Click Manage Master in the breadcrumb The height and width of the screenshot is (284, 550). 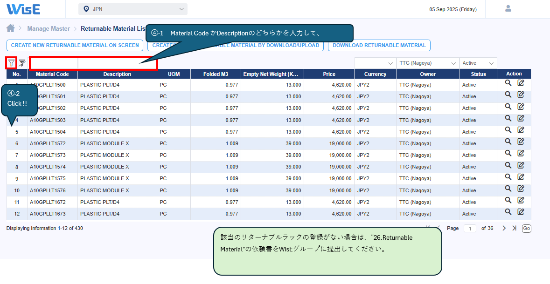point(49,28)
